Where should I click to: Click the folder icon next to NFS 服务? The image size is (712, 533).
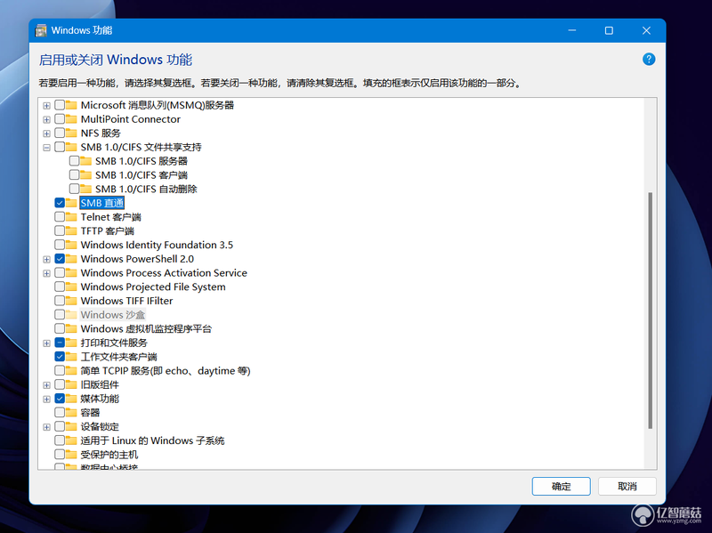(x=71, y=133)
